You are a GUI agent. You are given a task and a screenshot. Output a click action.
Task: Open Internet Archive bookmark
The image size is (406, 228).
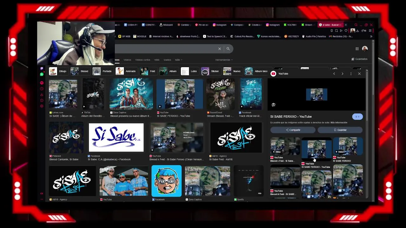[x=161, y=36]
